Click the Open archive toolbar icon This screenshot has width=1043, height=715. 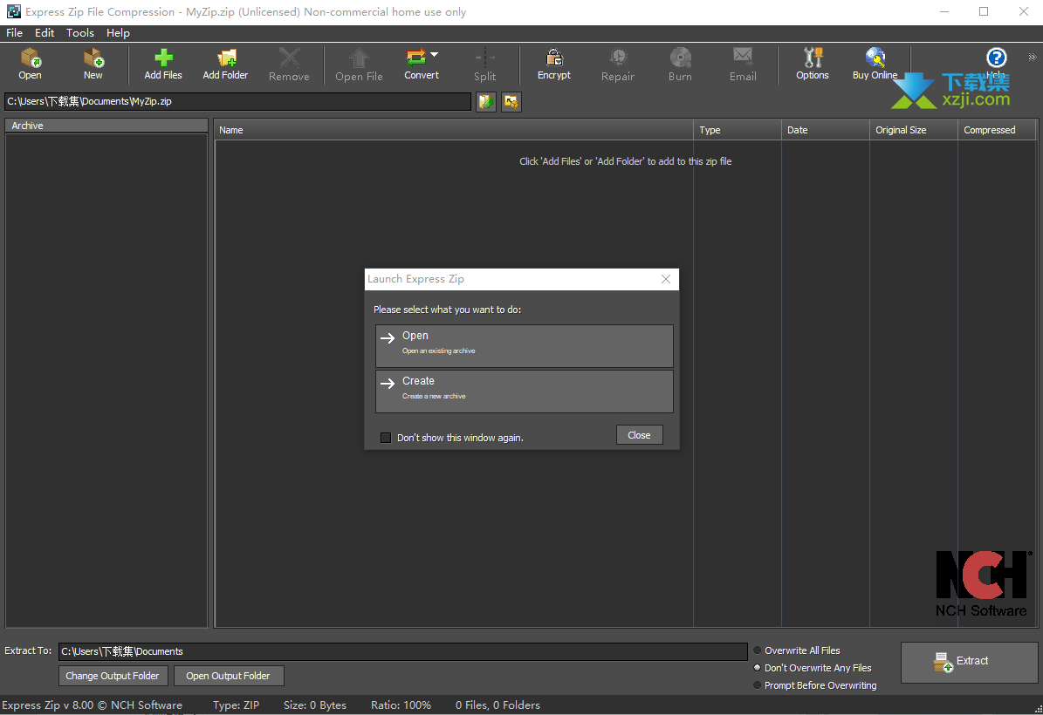[30, 58]
